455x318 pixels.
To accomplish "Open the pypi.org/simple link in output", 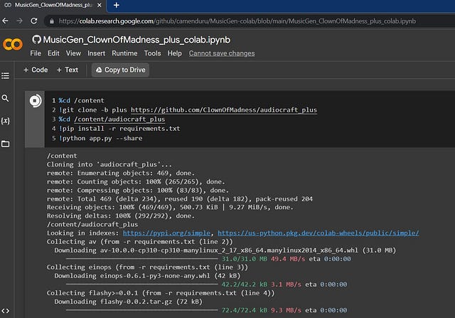I will pyautogui.click(x=166, y=233).
